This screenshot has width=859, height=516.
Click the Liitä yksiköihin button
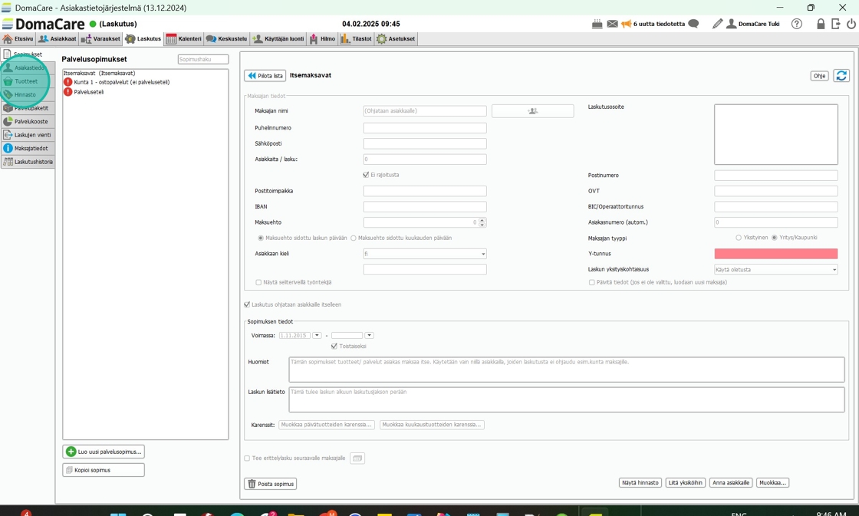[686, 482]
